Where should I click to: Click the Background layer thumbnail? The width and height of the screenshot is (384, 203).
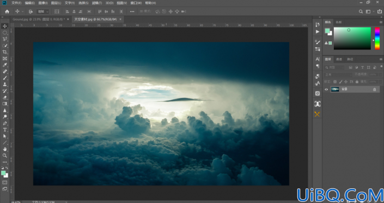tap(335, 90)
